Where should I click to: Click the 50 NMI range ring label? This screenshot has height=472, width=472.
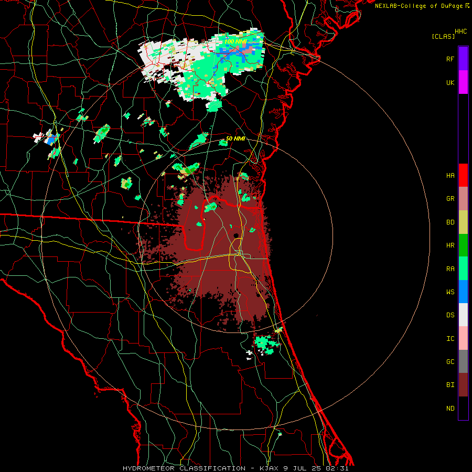235,139
